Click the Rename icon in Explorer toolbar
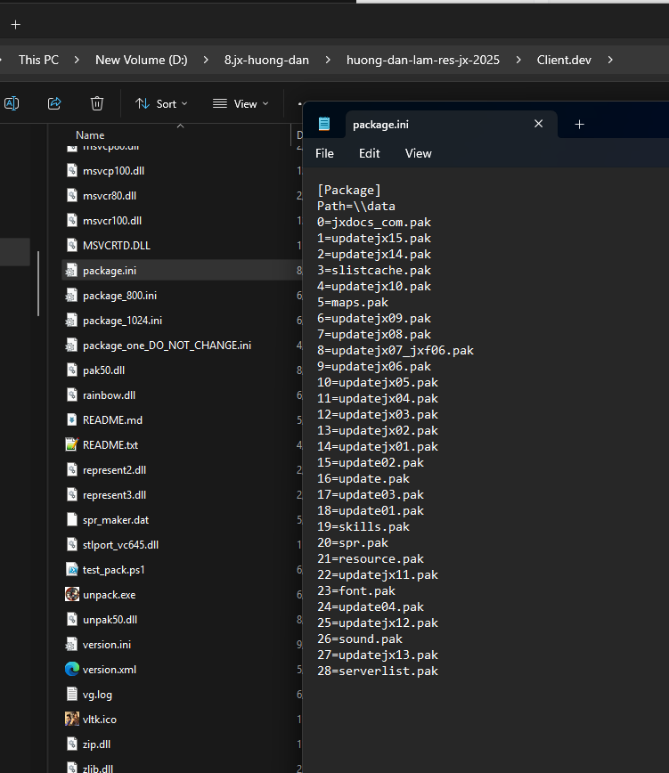This screenshot has width=669, height=773. point(12,103)
